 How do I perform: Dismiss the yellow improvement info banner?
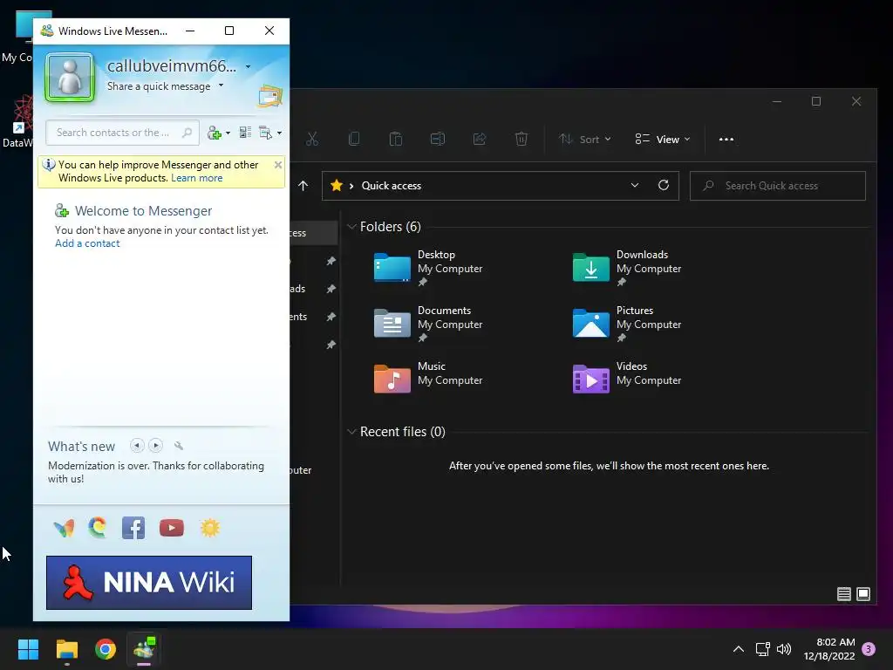pyautogui.click(x=278, y=165)
